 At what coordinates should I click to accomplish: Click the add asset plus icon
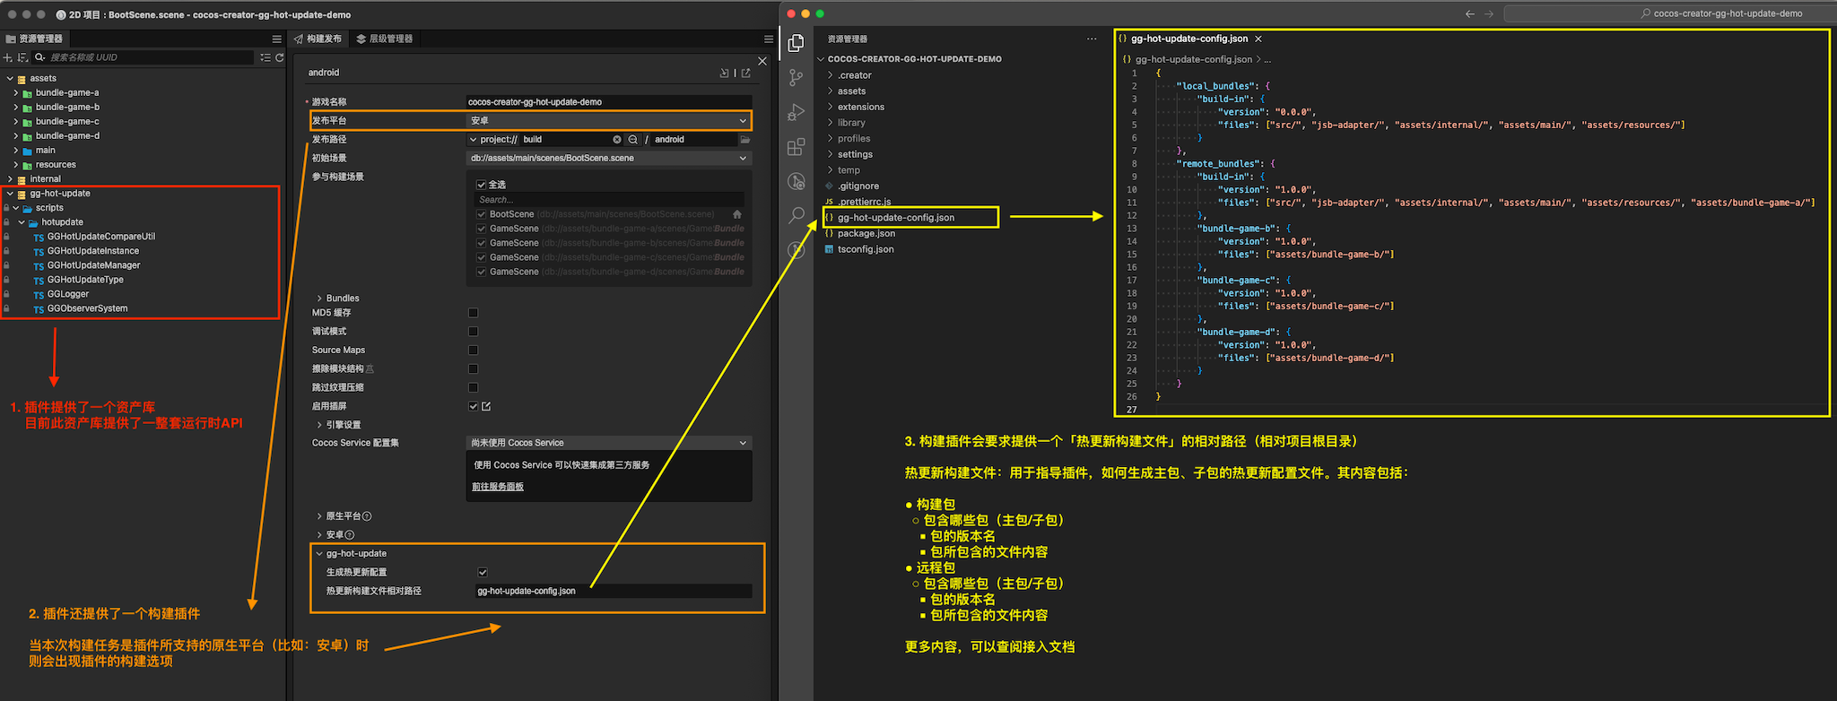coord(8,57)
